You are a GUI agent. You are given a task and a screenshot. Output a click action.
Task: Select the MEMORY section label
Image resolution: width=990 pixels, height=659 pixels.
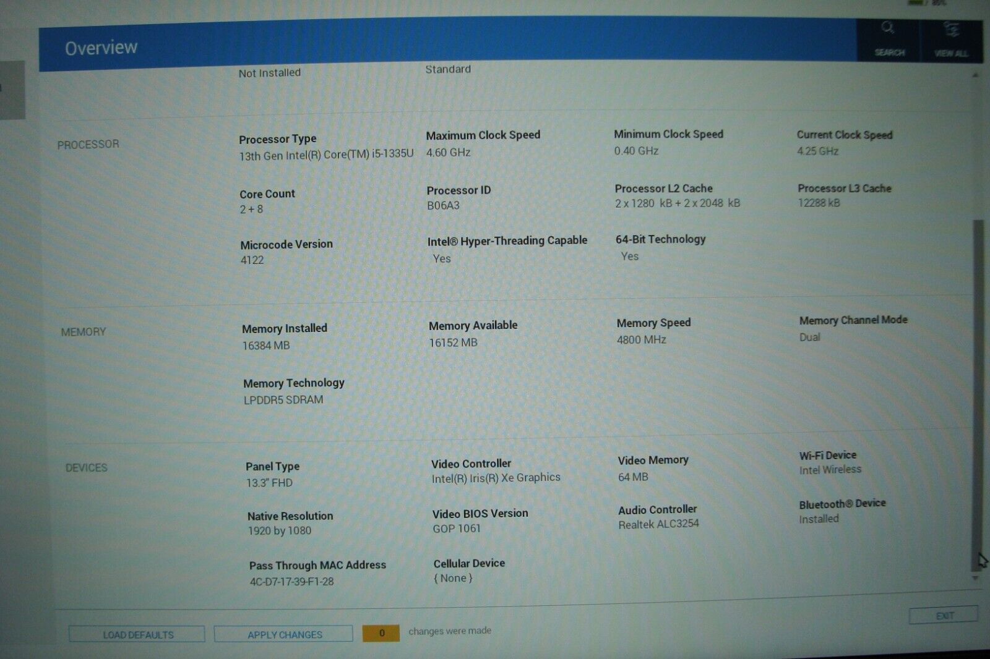[x=84, y=332]
